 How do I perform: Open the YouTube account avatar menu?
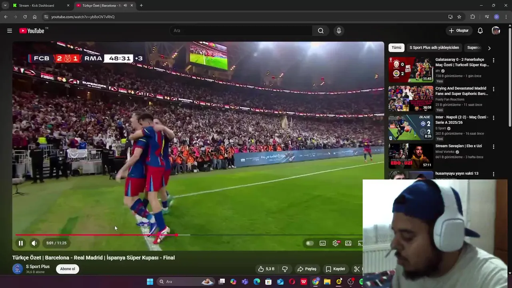496,31
